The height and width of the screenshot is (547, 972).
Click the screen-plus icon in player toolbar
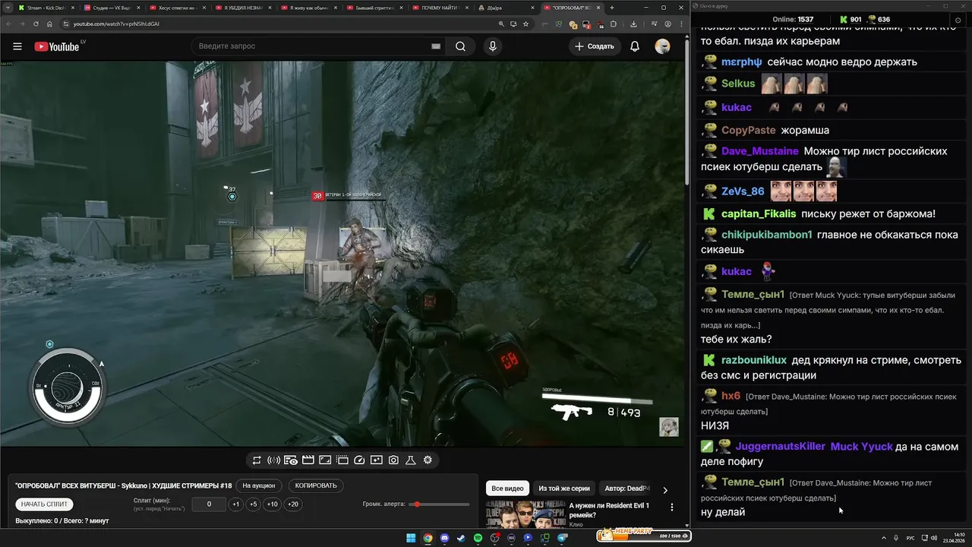click(x=377, y=460)
